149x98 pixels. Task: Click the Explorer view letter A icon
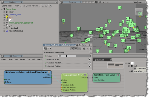[2, 2]
